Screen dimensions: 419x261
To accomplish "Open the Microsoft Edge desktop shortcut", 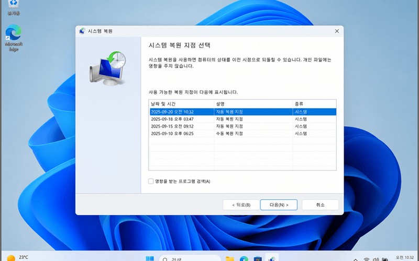I will coord(14,38).
